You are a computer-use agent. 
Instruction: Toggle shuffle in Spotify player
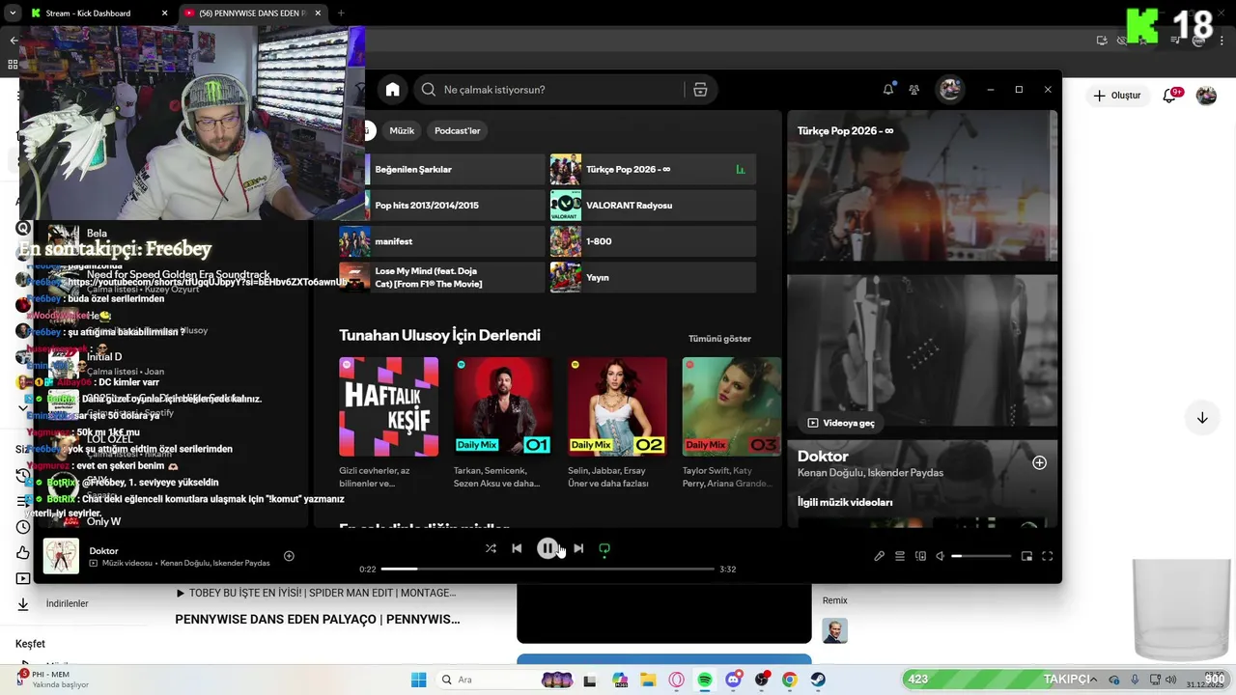point(491,548)
